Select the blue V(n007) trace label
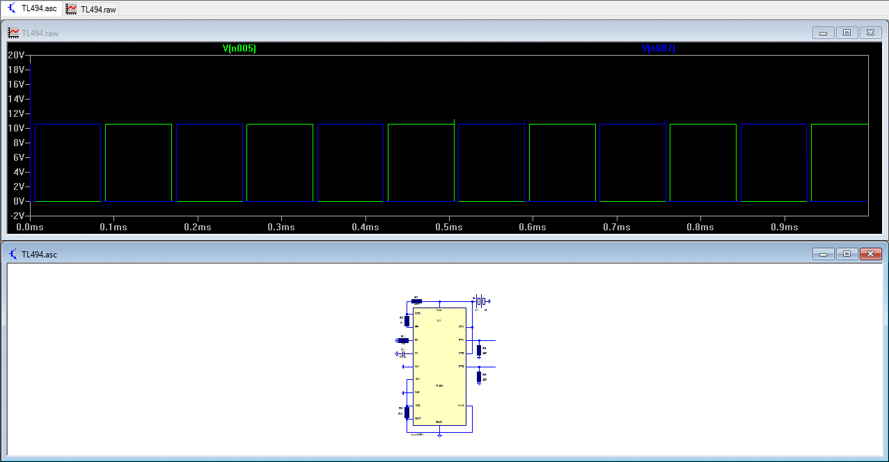This screenshot has width=889, height=462. point(658,49)
